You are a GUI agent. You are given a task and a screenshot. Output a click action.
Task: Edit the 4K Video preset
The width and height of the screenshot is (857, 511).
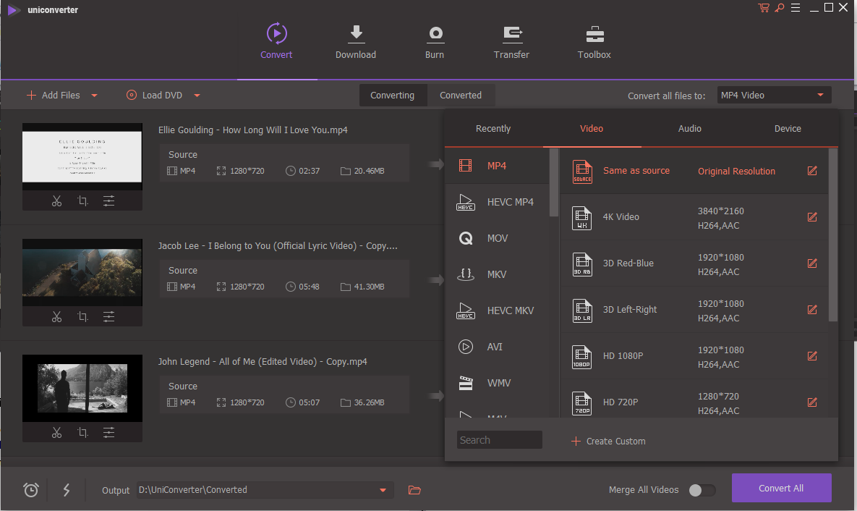click(812, 217)
